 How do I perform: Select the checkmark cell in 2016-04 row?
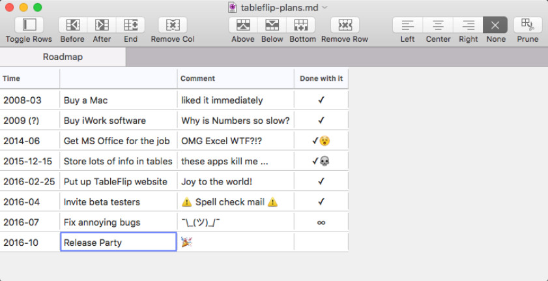(321, 201)
